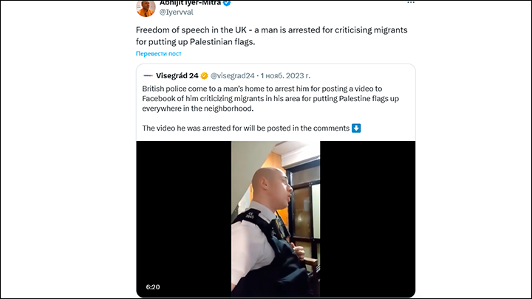Click the 1 нояб. 2023 г. date

click(285, 75)
